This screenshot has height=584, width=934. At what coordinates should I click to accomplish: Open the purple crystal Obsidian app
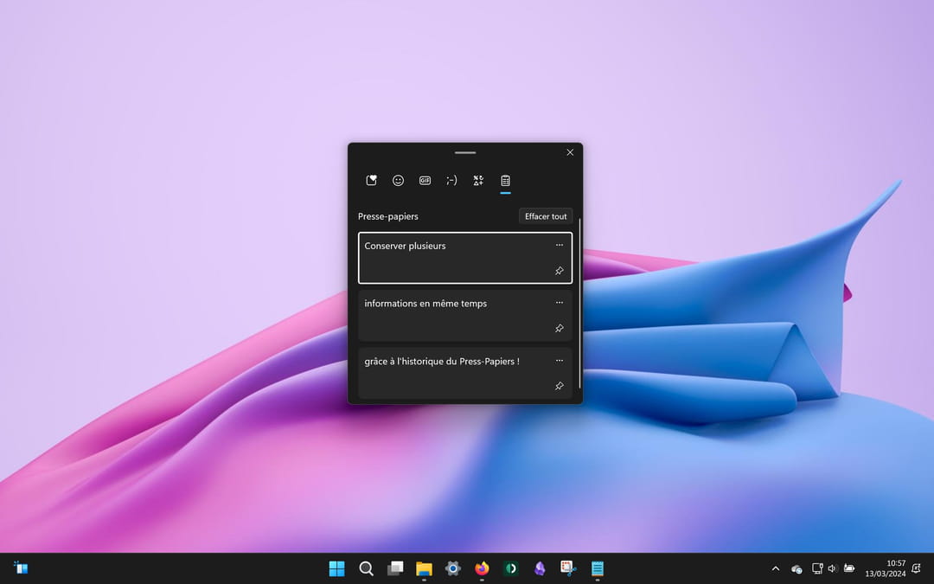click(x=540, y=568)
